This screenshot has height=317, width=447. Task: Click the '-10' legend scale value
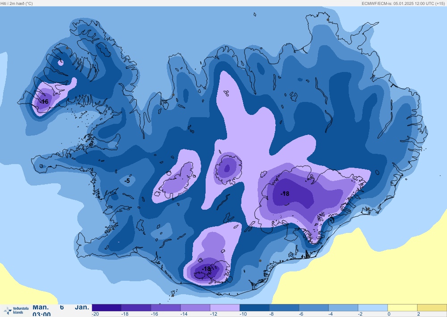243,314
